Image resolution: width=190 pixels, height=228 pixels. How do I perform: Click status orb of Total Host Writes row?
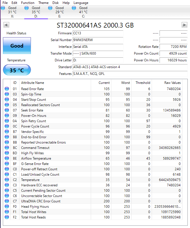[7, 212]
